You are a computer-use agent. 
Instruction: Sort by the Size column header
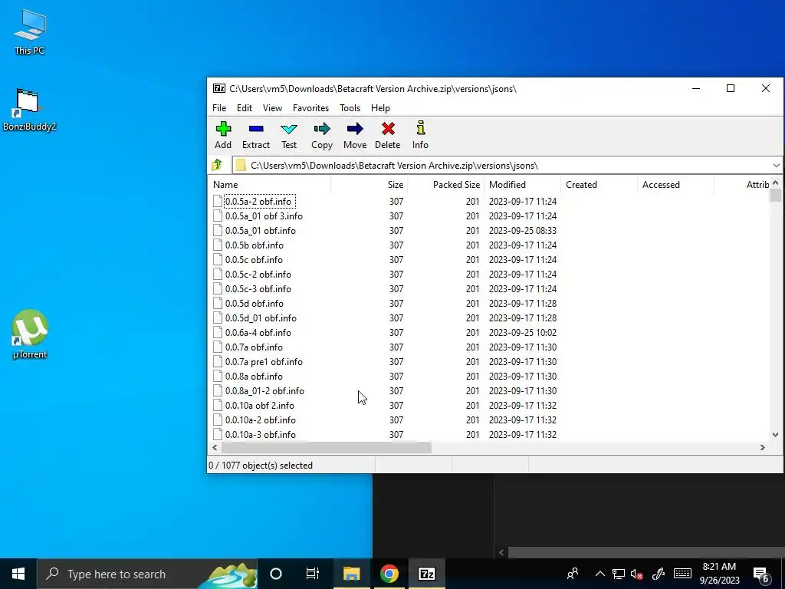[370, 185]
